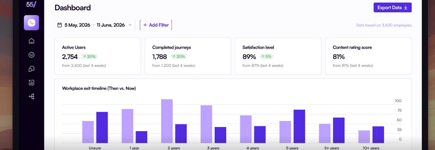The image size is (435, 150).
Task: Select the org tree sidebar icon
Action: [x=31, y=96]
